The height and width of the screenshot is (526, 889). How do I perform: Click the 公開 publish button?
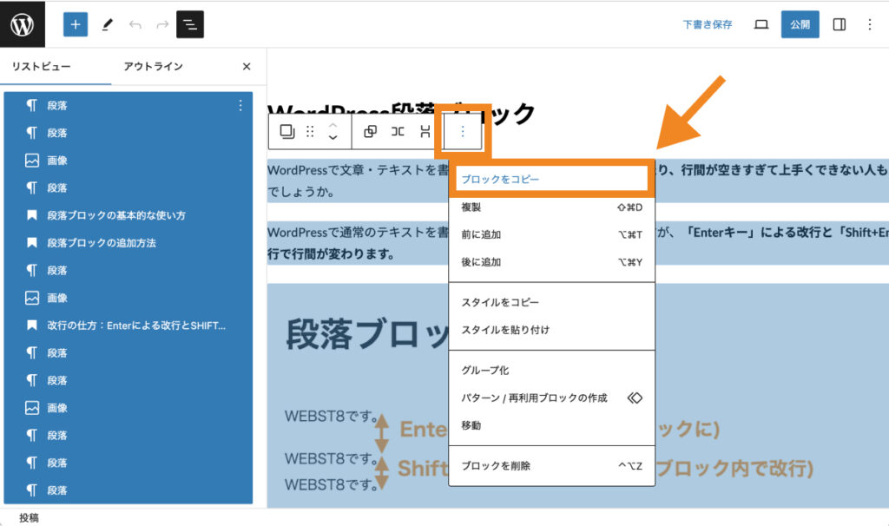coord(800,23)
